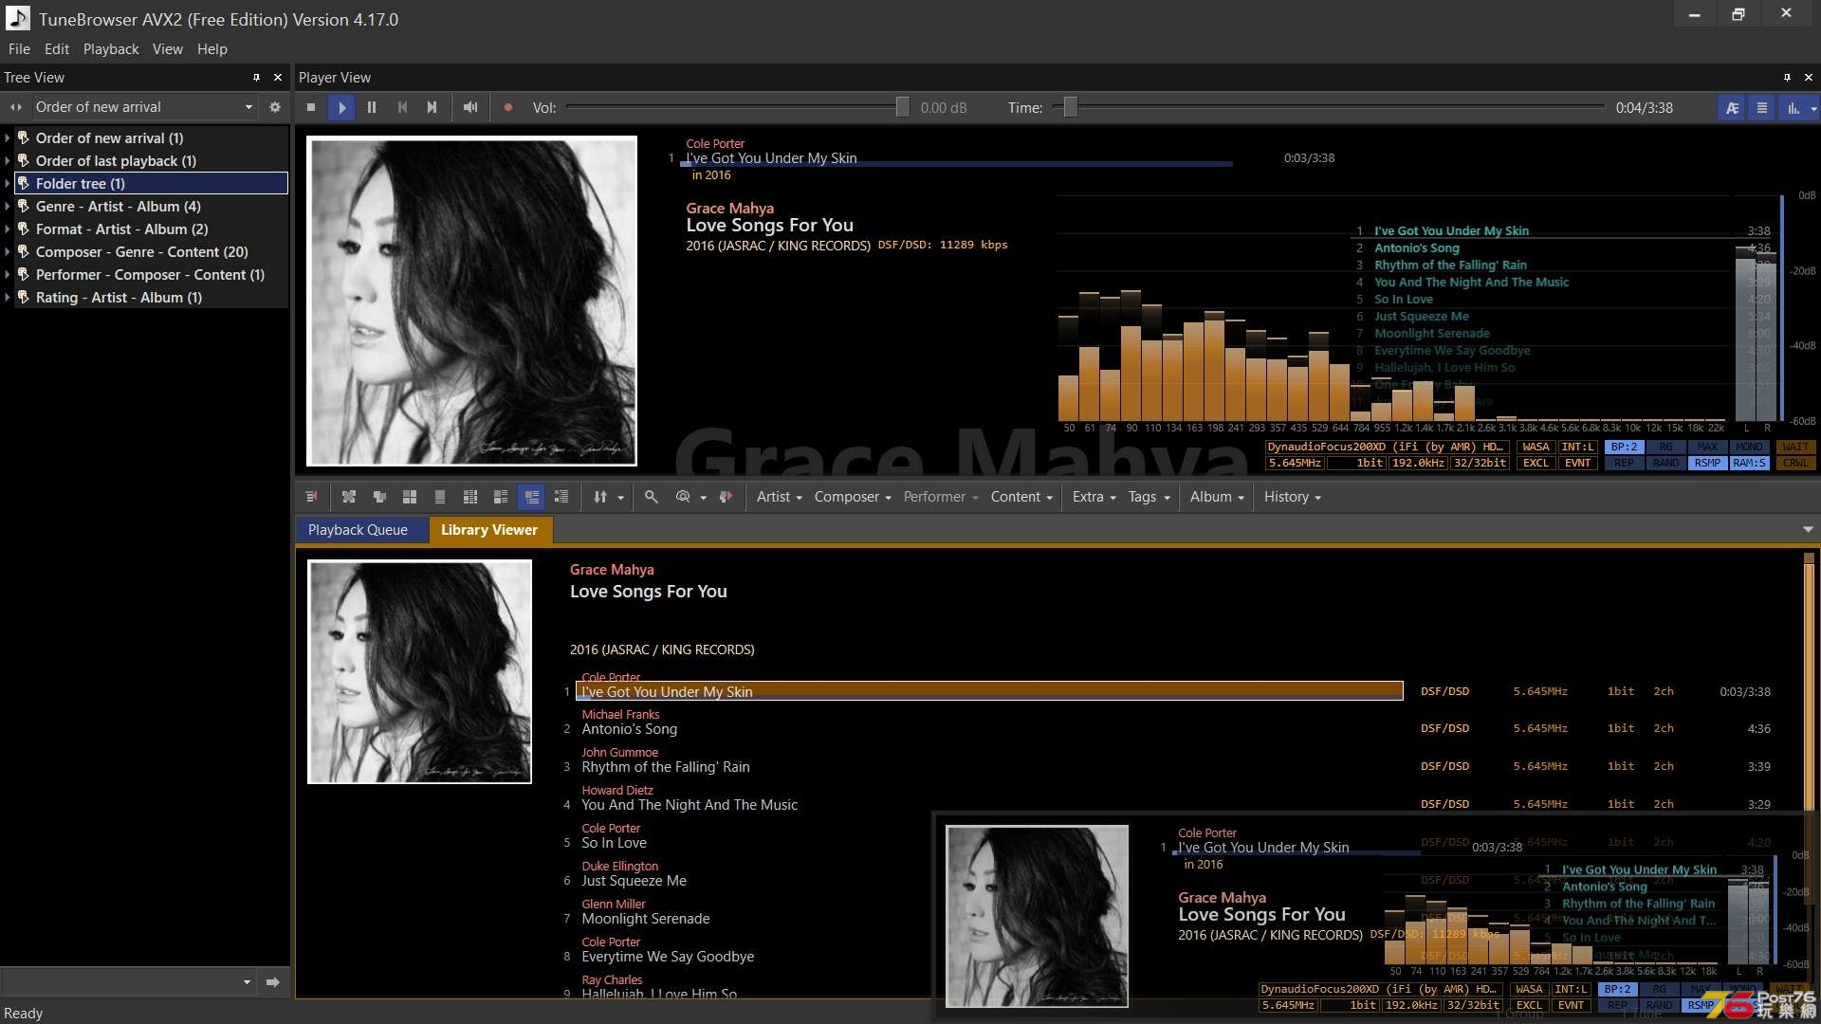The width and height of the screenshot is (1821, 1024).
Task: Click the red refresh library icon
Action: pyautogui.click(x=726, y=497)
